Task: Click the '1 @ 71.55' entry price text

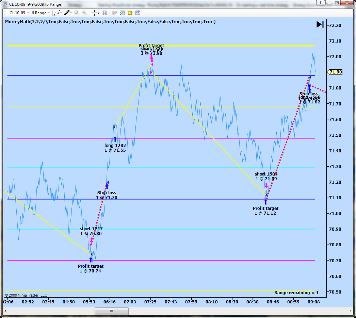Action: [115, 150]
